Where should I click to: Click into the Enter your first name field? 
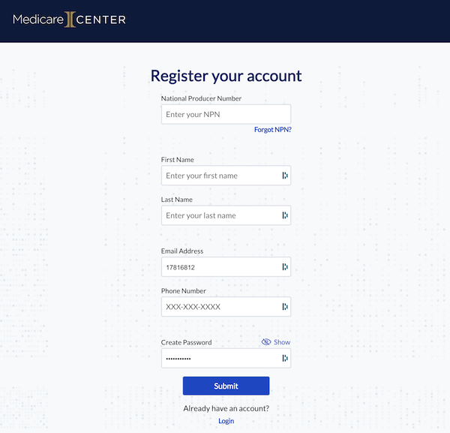tap(220, 176)
